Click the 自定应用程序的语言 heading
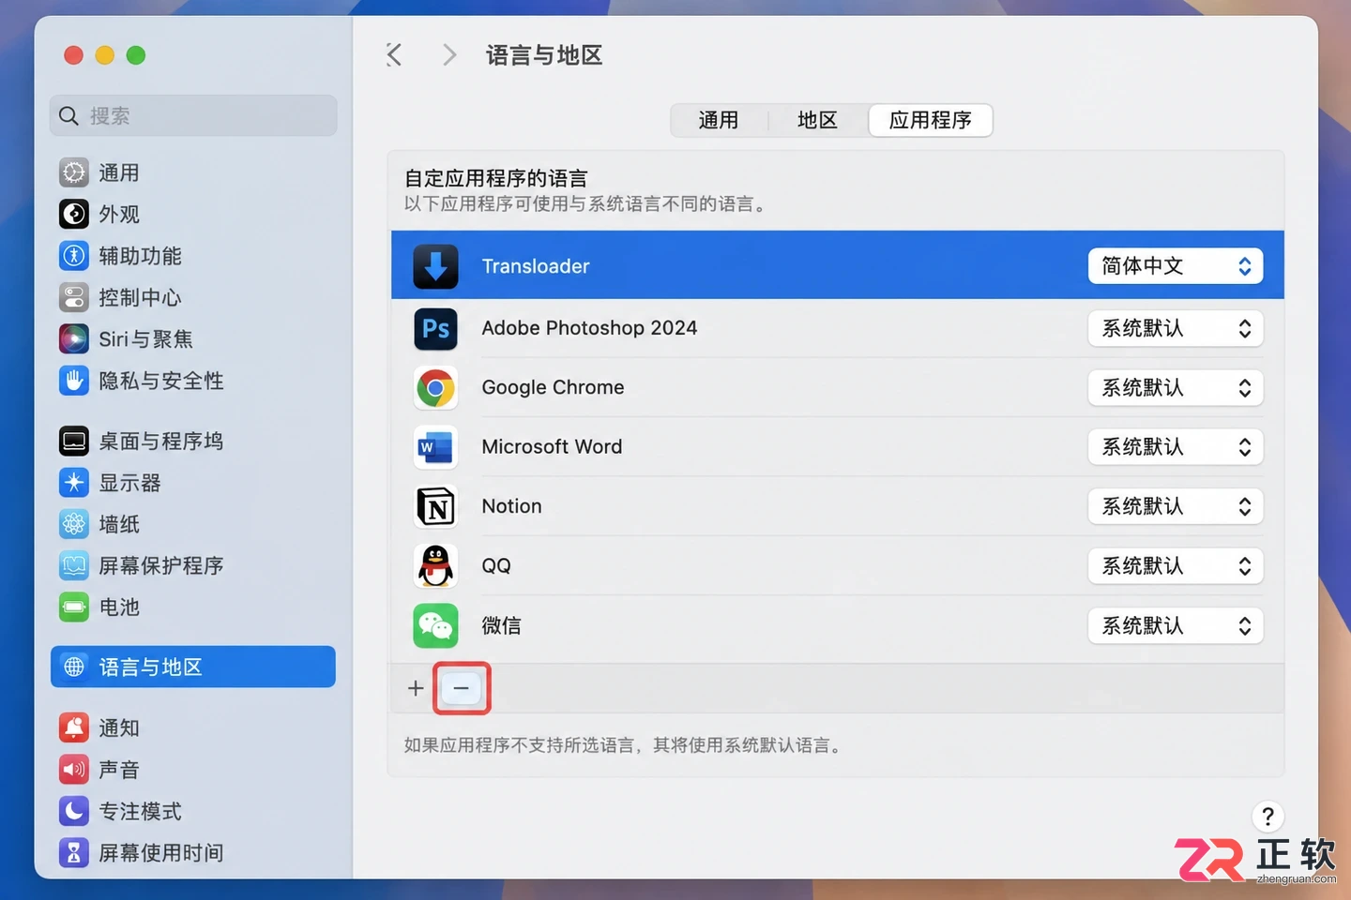Viewport: 1351px width, 900px height. coord(495,178)
